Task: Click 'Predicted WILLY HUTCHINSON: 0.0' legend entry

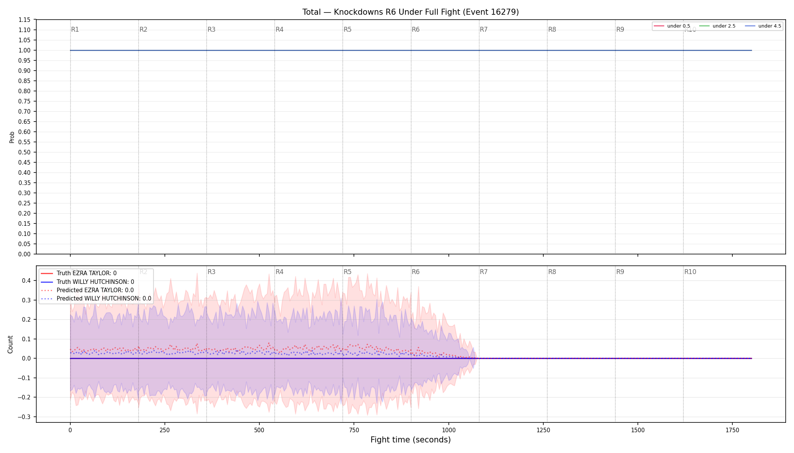Action: [96, 299]
